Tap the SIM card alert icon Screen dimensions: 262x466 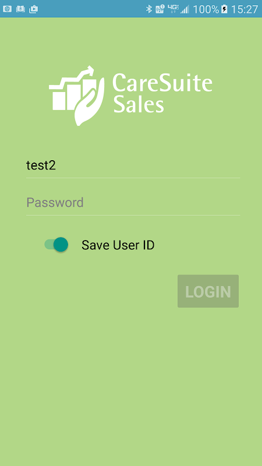pyautogui.click(x=160, y=9)
